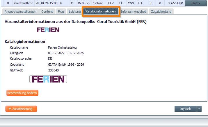Expand the myJack dropdown arrow
The width and height of the screenshot is (208, 127).
199,109
